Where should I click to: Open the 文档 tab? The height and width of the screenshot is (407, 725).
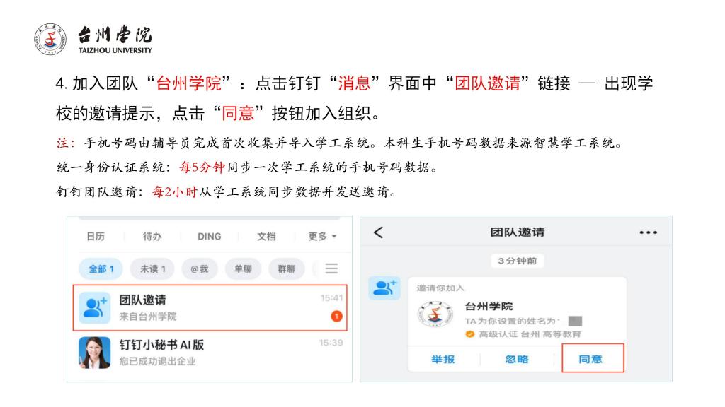point(266,236)
